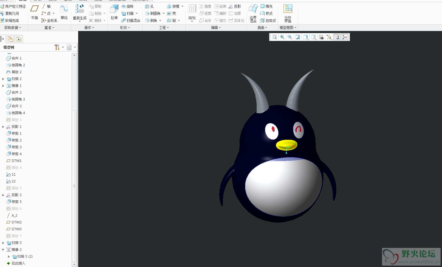The width and height of the screenshot is (442, 267).
Task: Select the 平面 (Plane) datum tool
Action: [x=35, y=12]
